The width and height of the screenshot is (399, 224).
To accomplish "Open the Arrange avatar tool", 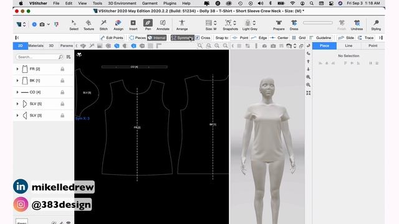I will [182, 25].
